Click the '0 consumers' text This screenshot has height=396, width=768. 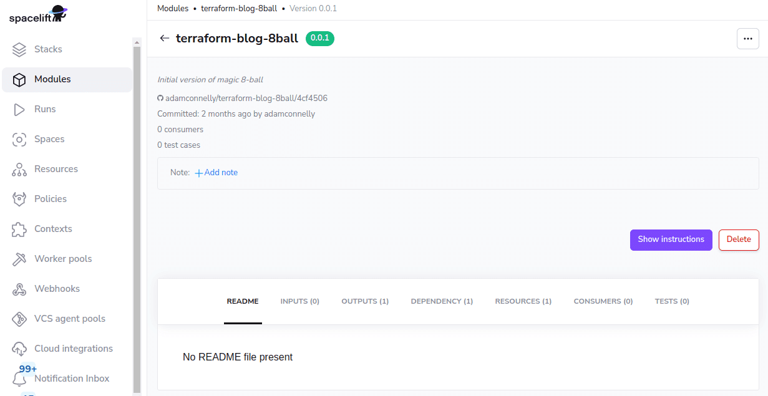(x=180, y=130)
